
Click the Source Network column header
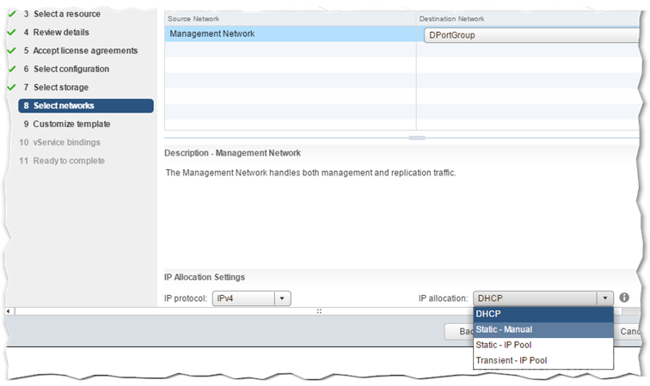(291, 19)
